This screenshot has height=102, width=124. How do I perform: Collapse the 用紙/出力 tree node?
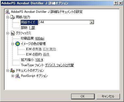coord(8,17)
